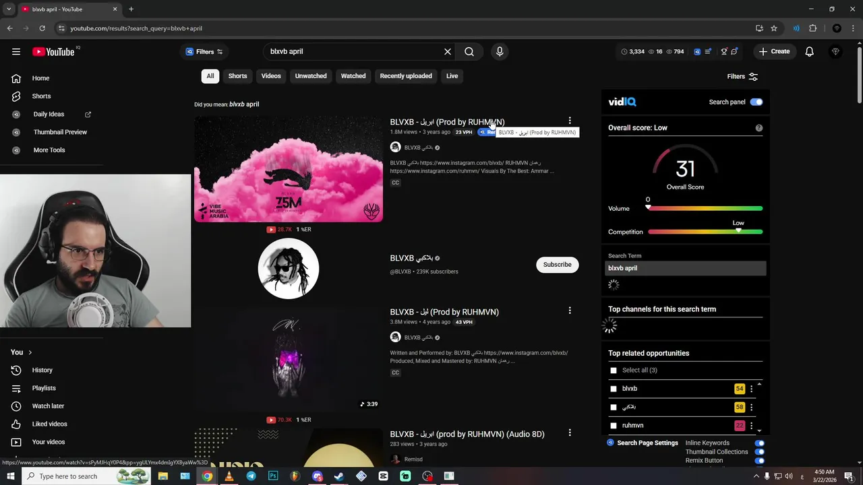The height and width of the screenshot is (485, 863).
Task: Open the three-dot menu for ruhmvn keyword
Action: coord(752,426)
